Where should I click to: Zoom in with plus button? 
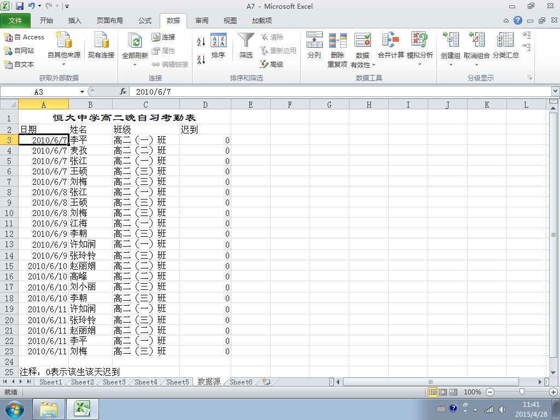(x=553, y=392)
